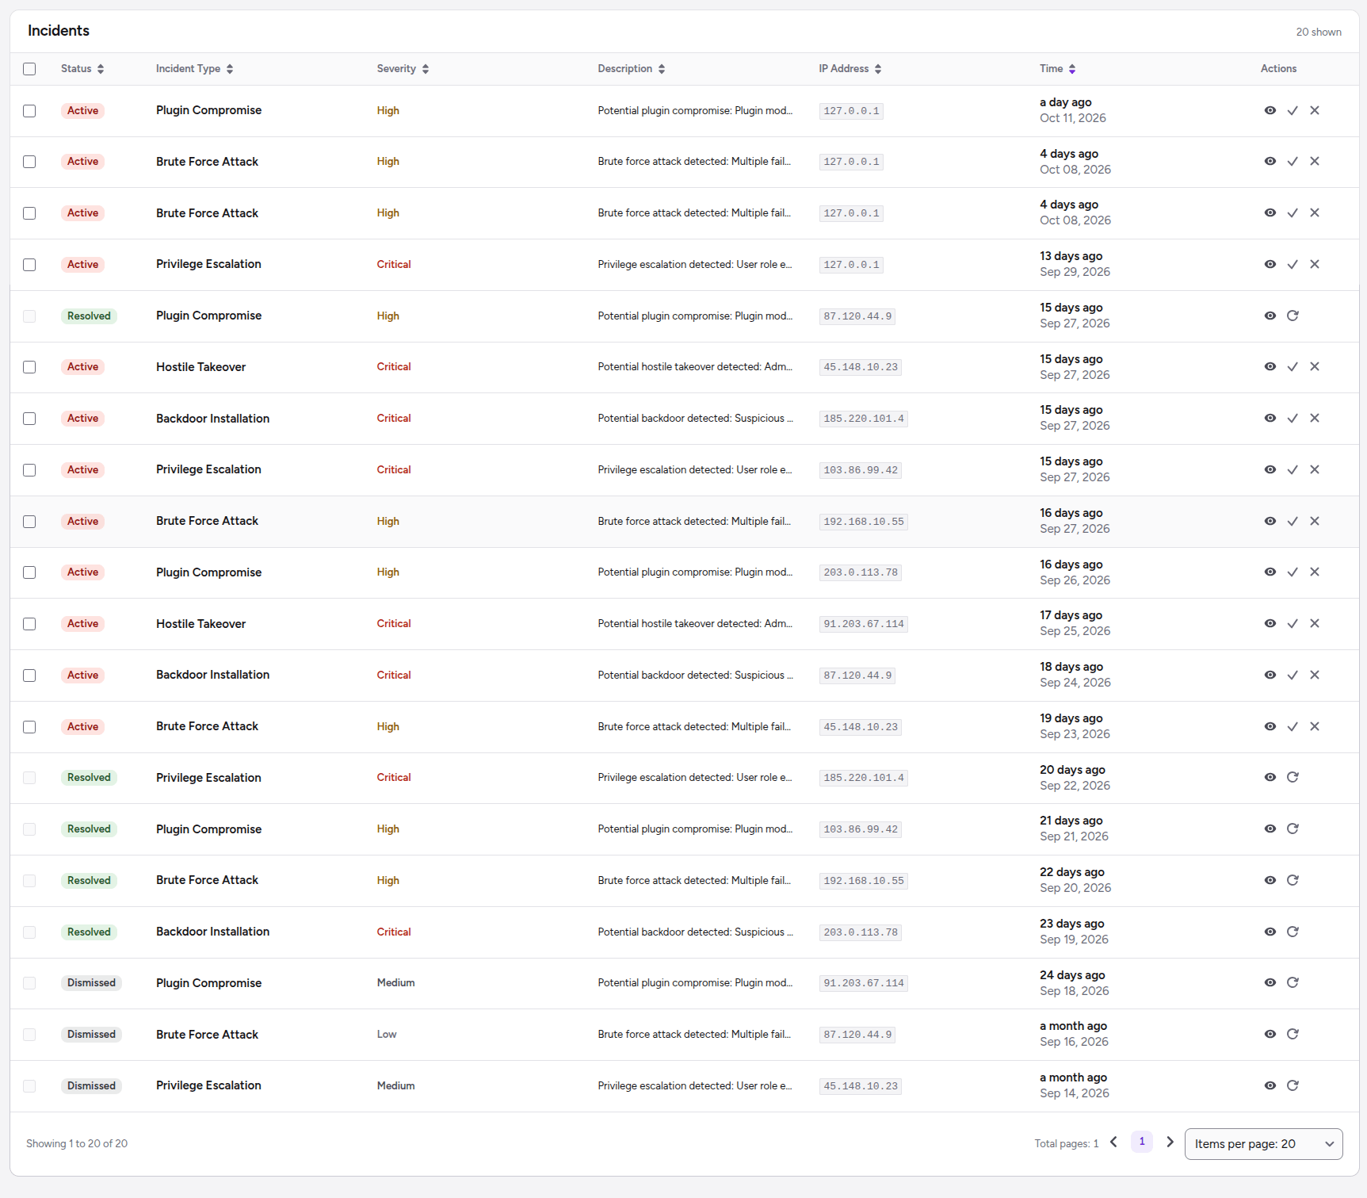
Task: Check the Oct 11 Plugin Compromise row checkbox
Action: pyautogui.click(x=29, y=110)
